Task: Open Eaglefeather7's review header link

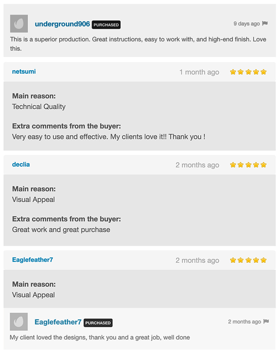Action: (x=32, y=260)
